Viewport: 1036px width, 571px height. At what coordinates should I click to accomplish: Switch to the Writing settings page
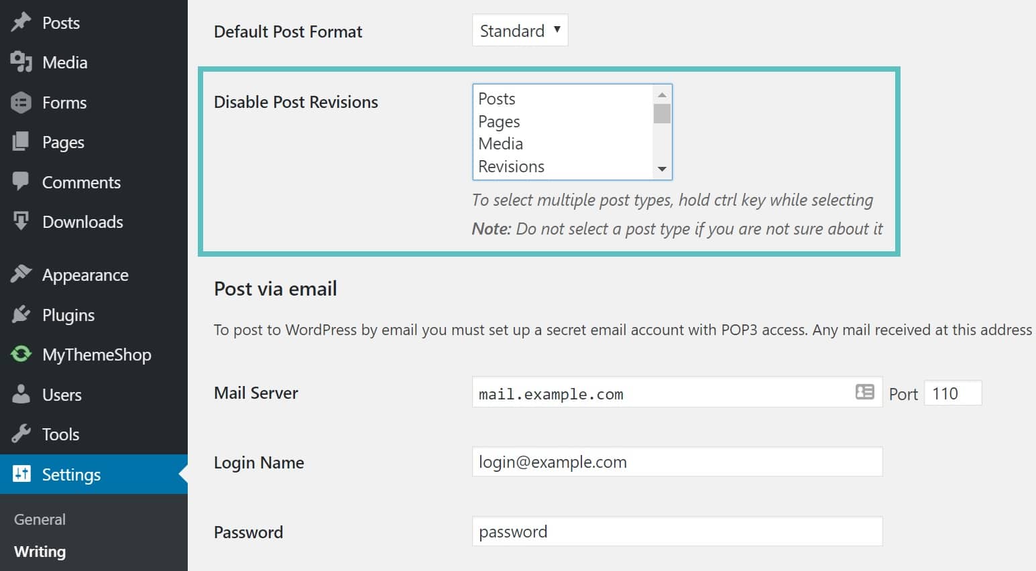[x=40, y=552]
